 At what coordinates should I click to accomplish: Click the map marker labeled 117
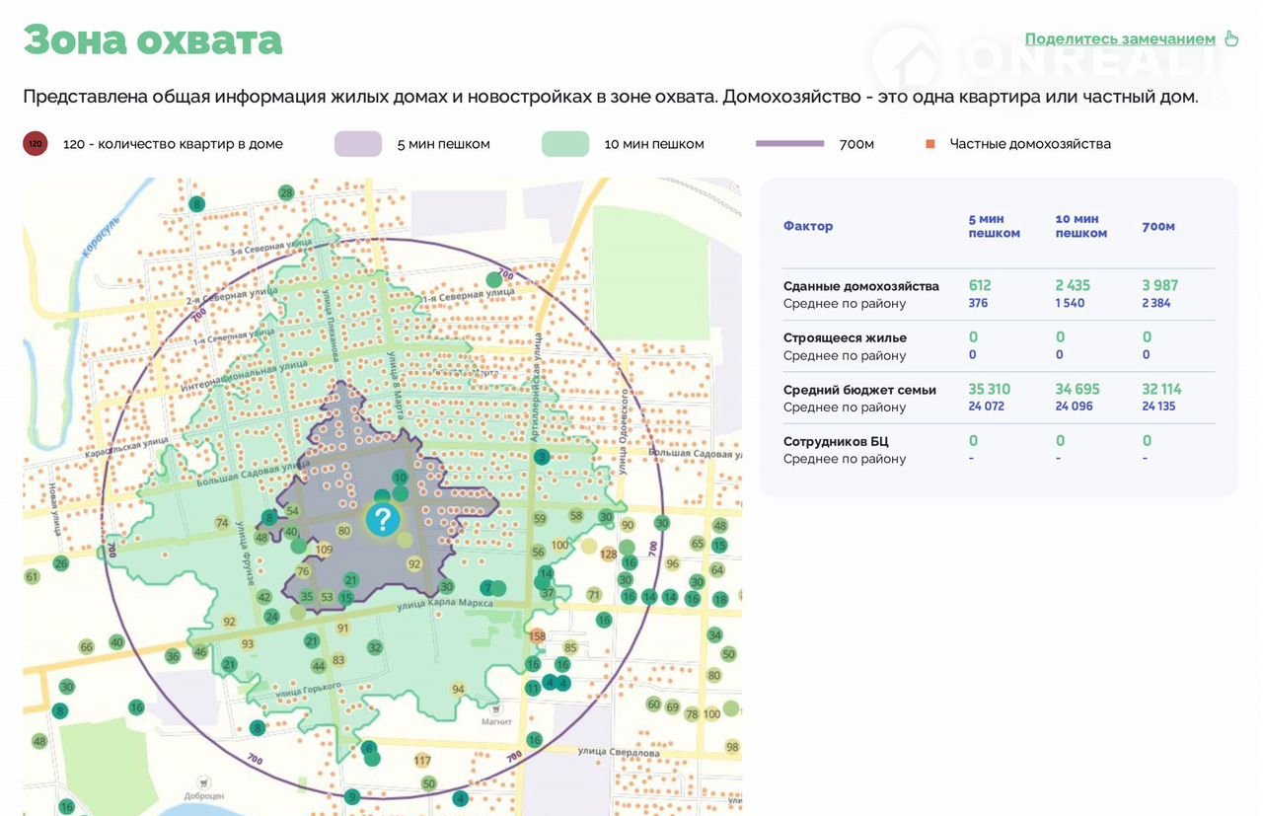coord(422,761)
